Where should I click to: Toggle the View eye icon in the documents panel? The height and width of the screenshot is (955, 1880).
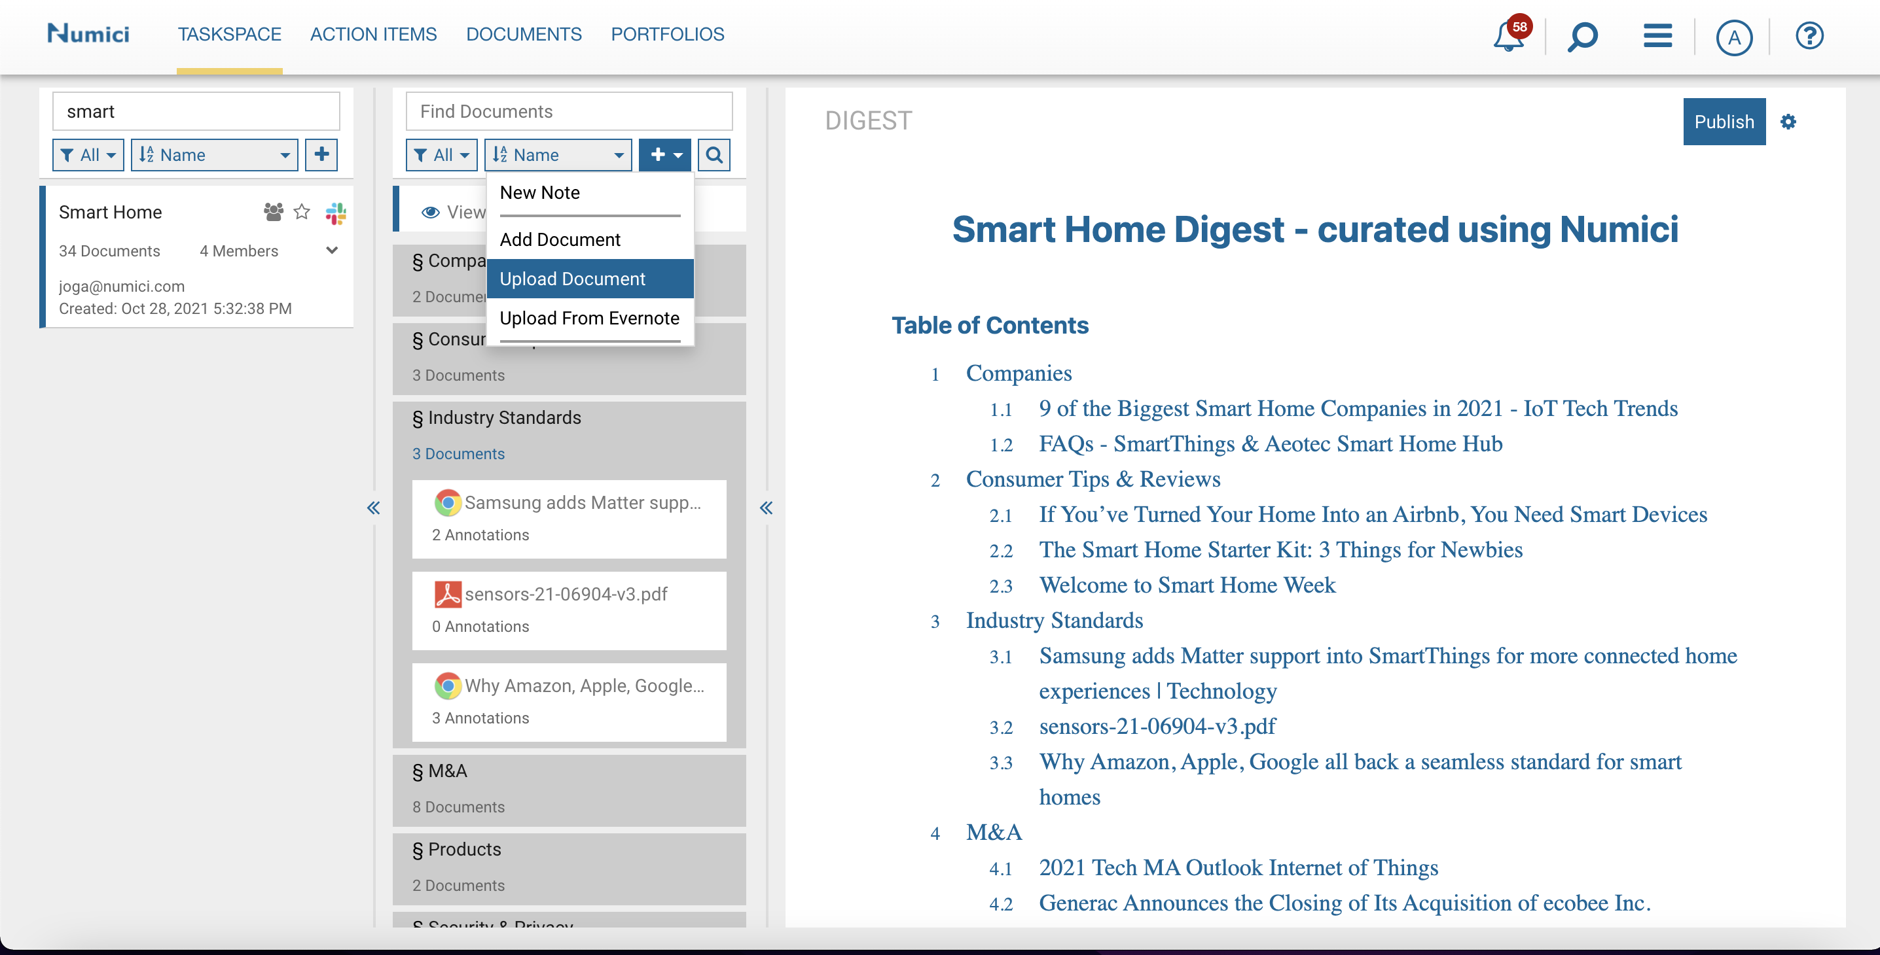tap(431, 212)
